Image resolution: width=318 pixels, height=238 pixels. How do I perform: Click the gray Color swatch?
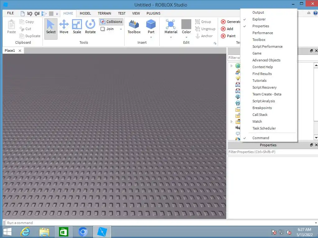click(x=186, y=24)
